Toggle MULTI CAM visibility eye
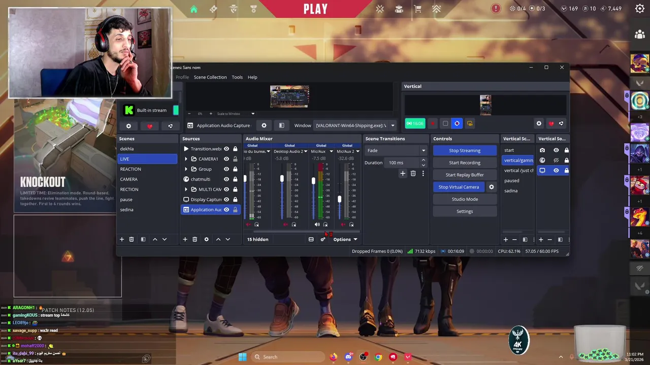The image size is (650, 365). coord(226,189)
